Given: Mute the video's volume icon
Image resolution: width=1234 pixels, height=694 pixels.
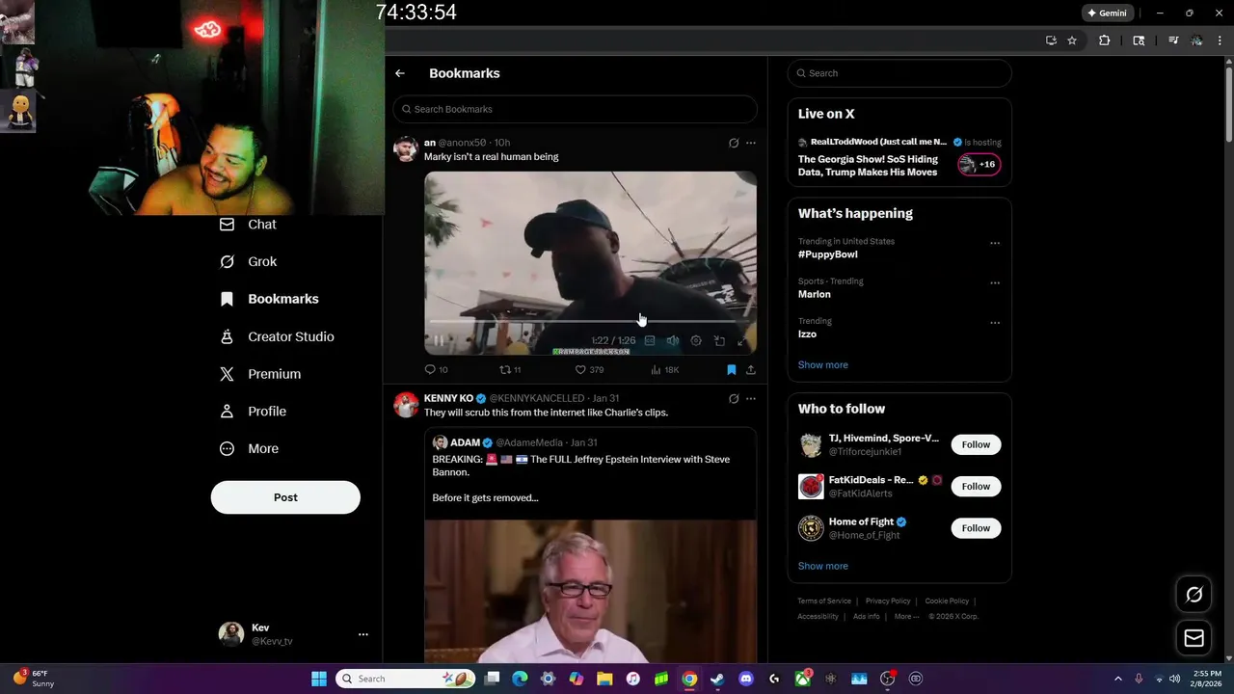Looking at the screenshot, I should point(673,340).
